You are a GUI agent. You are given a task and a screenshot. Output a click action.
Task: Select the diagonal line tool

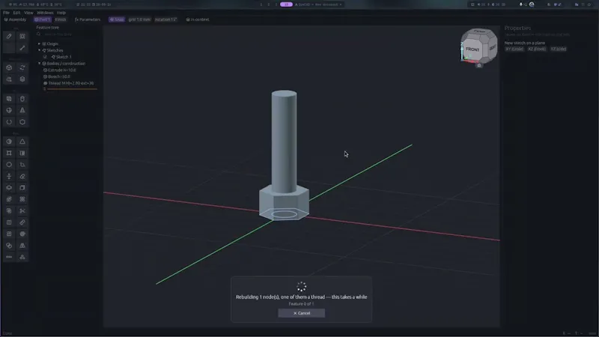coord(22,48)
